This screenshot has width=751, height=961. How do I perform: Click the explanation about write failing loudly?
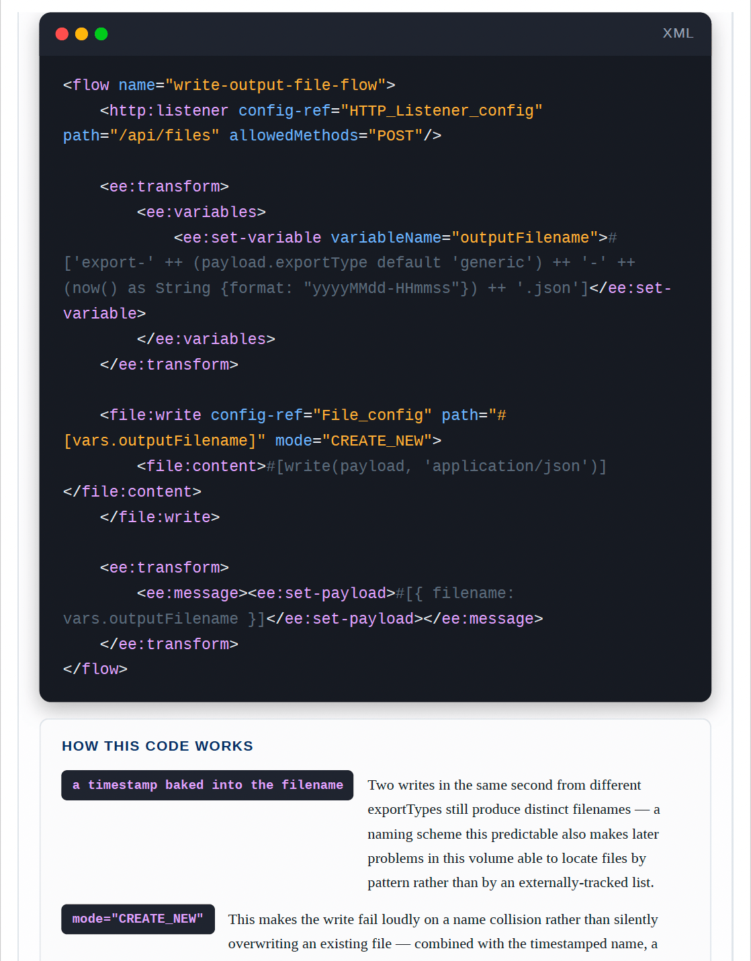pyautogui.click(x=443, y=931)
